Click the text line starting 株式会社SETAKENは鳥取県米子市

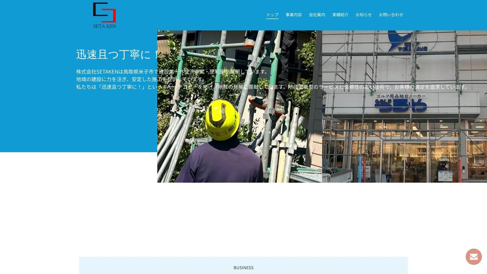pos(172,72)
